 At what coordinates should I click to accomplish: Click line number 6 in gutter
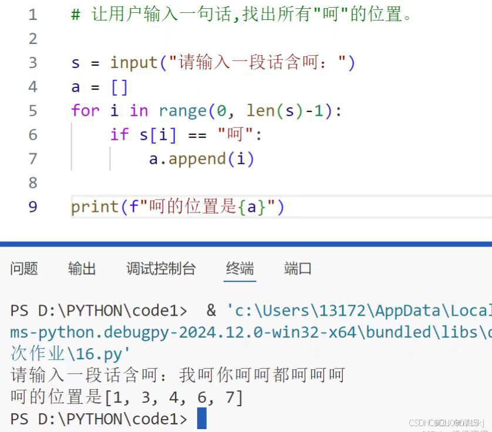point(33,135)
